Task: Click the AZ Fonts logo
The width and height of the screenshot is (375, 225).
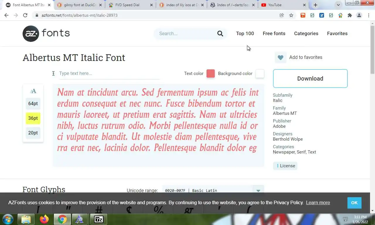Action: point(46,33)
